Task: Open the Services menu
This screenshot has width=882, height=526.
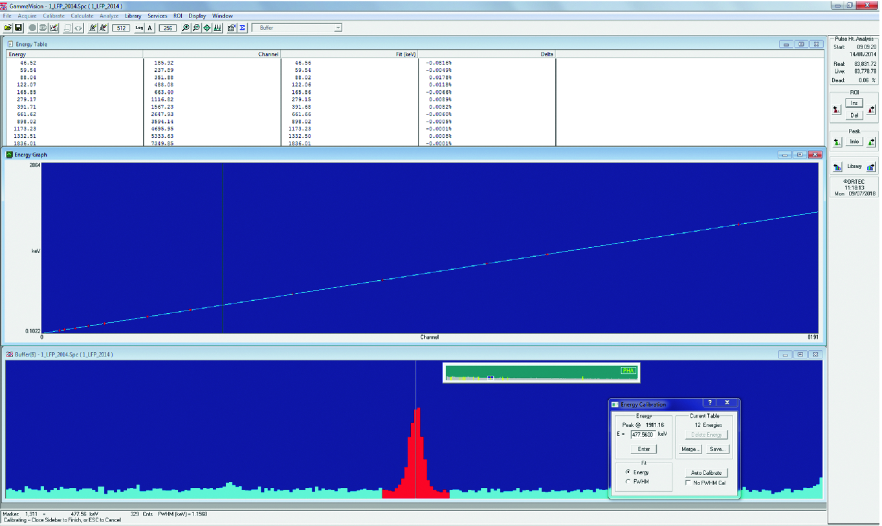Action: [x=157, y=16]
